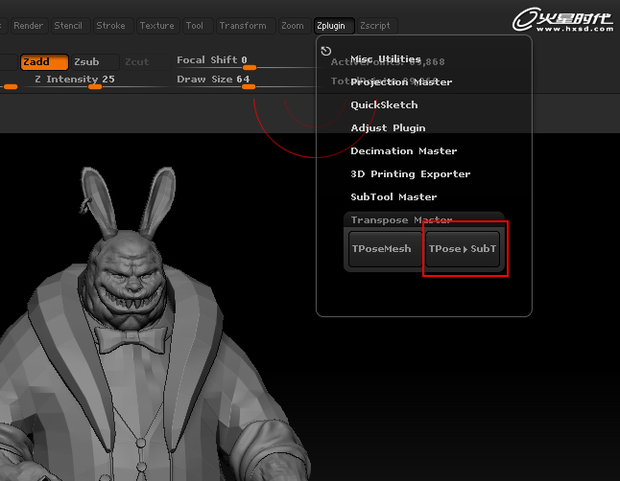Click the TPose SubT button
Screen dimensions: 620x481
tap(463, 249)
